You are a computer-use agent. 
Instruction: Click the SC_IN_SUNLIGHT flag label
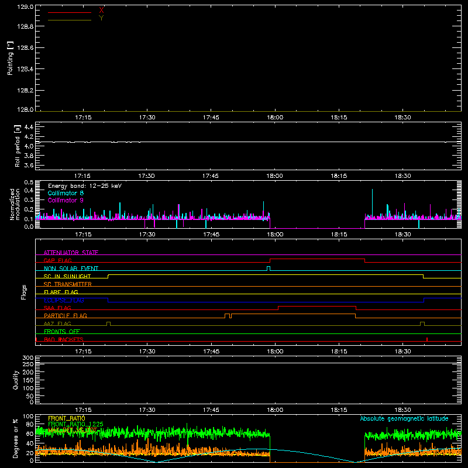(67, 276)
